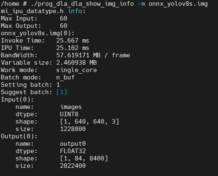Image resolution: width=218 pixels, height=176 pixels.
Task: Click the -m flag in command
Action: click(x=141, y=4)
